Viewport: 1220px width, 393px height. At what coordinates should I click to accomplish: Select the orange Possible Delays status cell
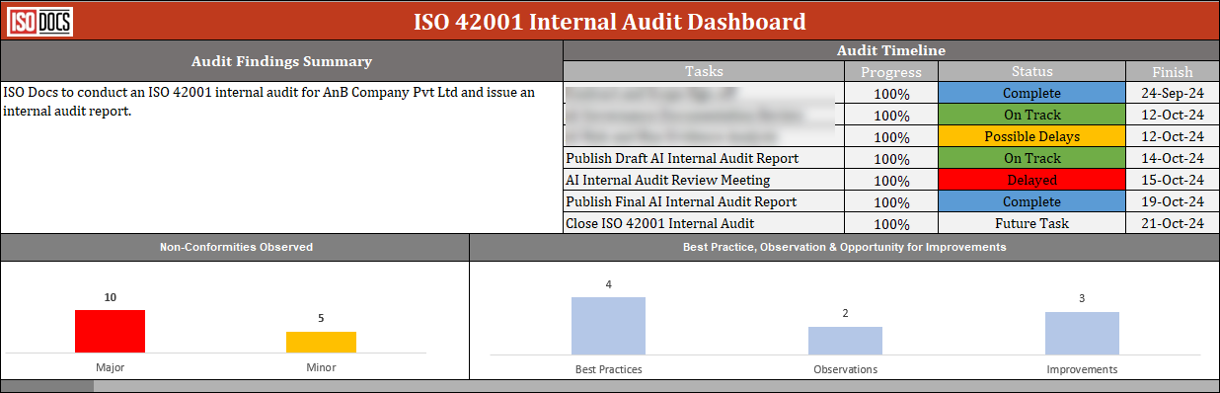pyautogui.click(x=1031, y=136)
